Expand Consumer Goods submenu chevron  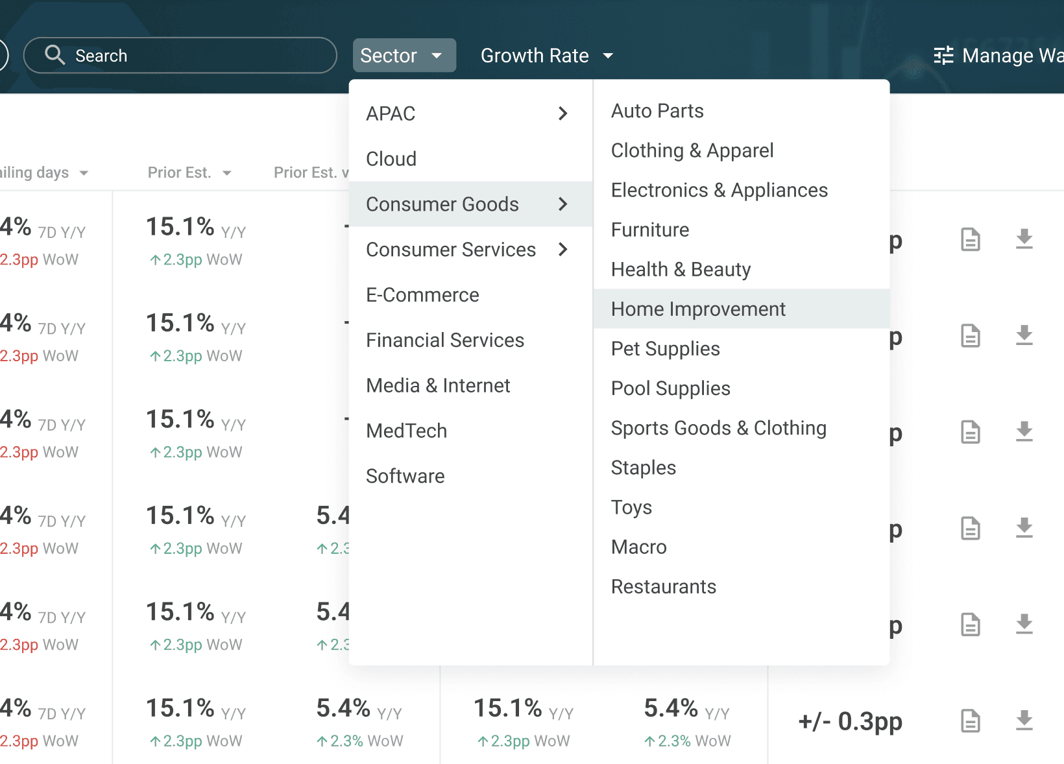[562, 204]
